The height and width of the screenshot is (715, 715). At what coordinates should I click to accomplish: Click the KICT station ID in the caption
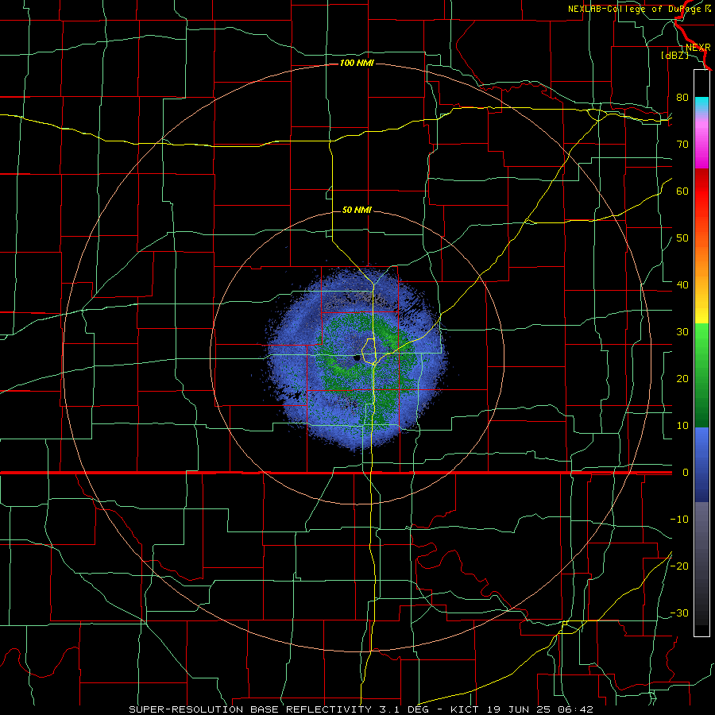point(465,709)
